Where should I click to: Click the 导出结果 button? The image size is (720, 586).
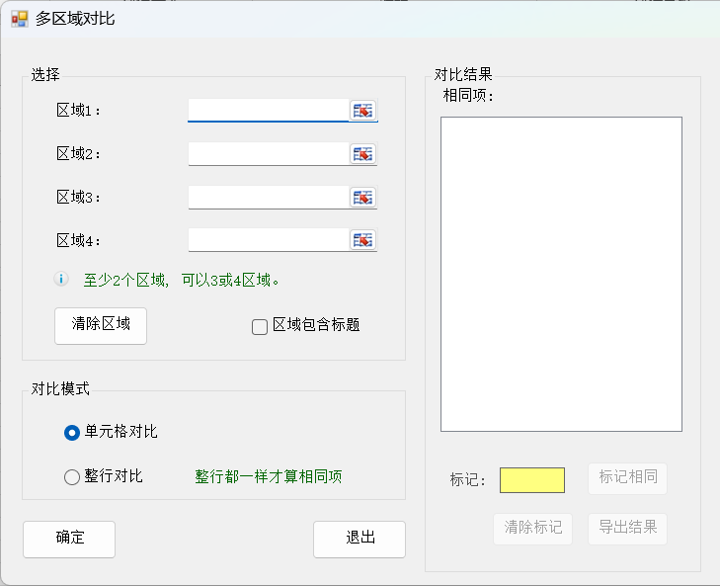pos(628,529)
